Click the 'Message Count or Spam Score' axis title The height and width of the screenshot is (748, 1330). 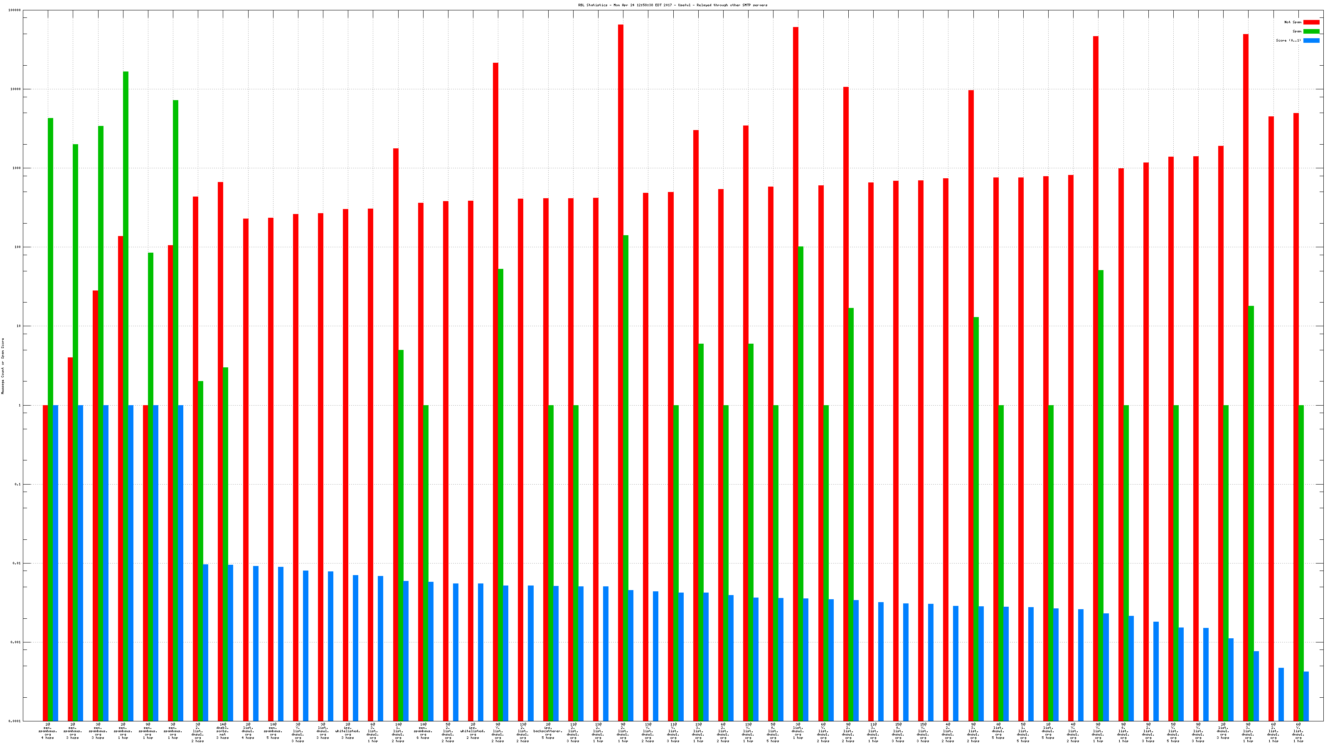(2, 366)
